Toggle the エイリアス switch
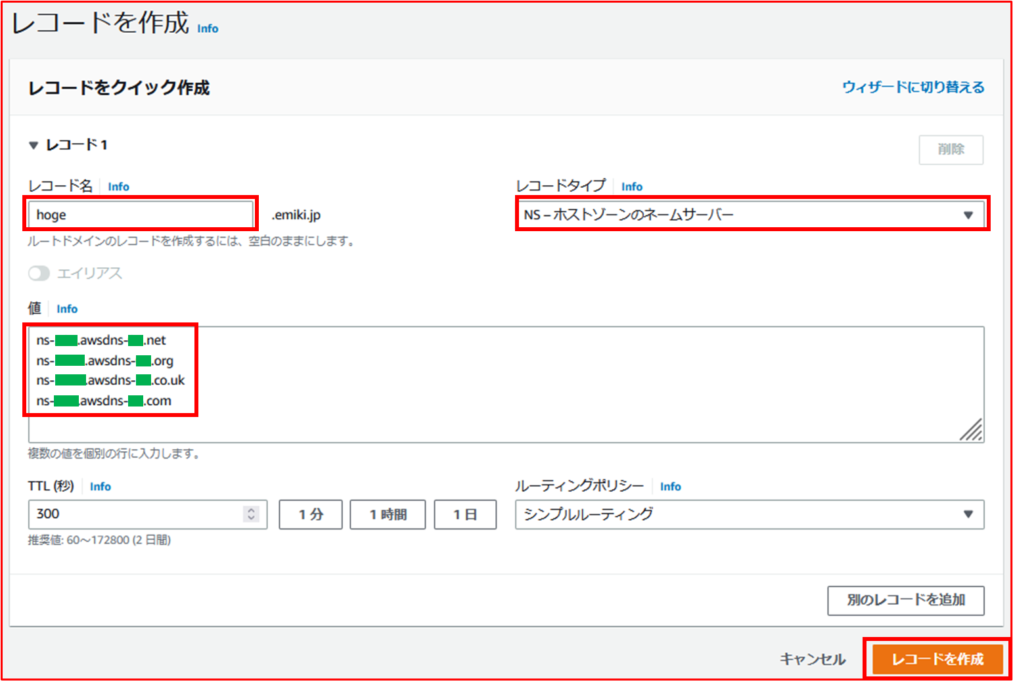 (39, 273)
